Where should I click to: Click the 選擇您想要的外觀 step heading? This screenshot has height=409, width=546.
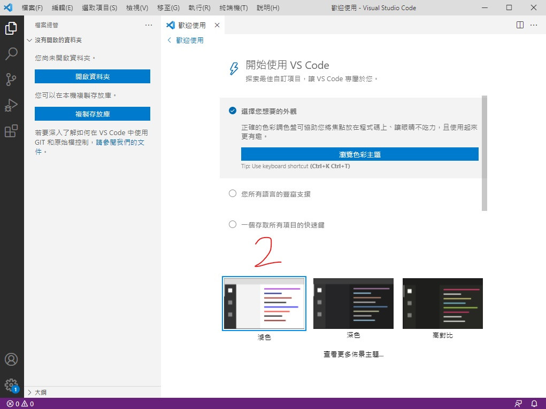pyautogui.click(x=269, y=111)
